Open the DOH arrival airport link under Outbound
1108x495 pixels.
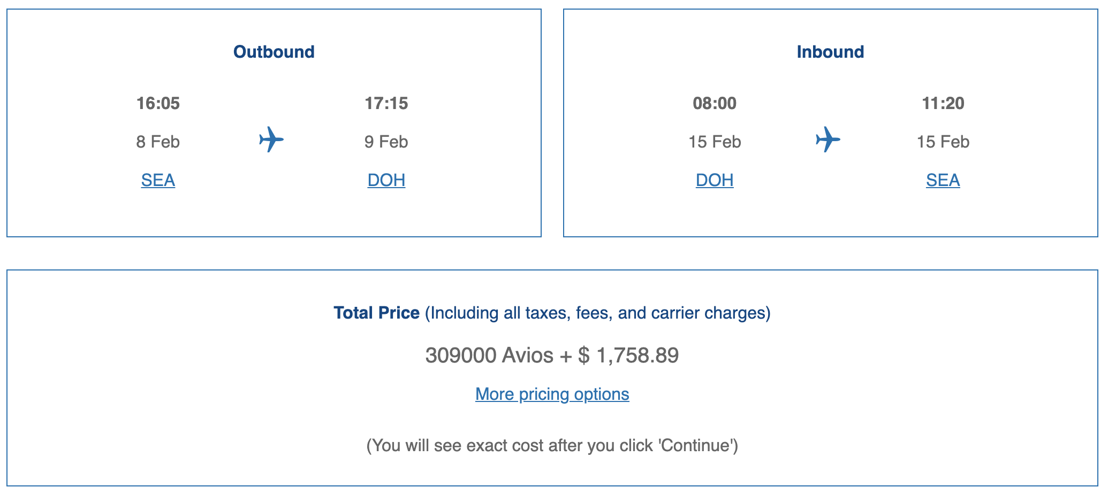(x=386, y=180)
